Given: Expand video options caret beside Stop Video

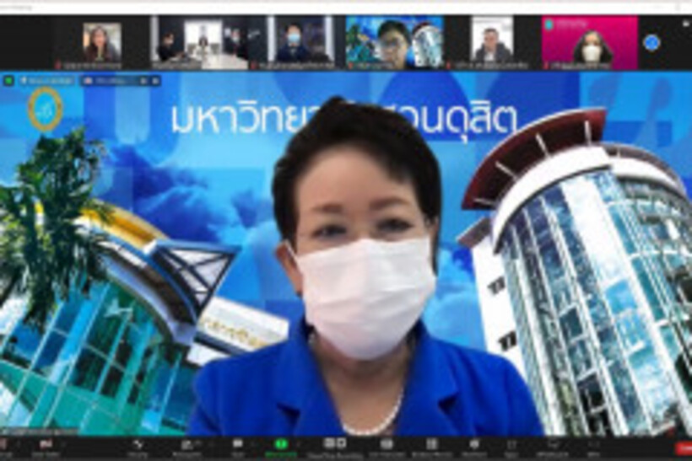Looking at the screenshot, I should coord(63,444).
